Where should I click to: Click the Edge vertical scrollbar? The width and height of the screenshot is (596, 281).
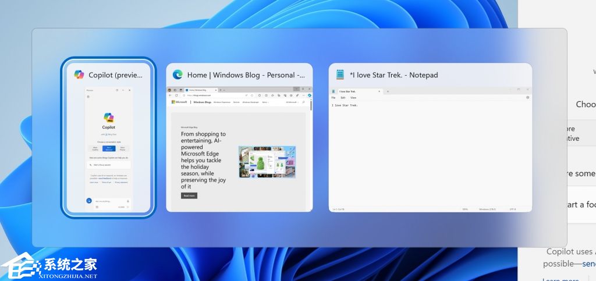pos(310,151)
